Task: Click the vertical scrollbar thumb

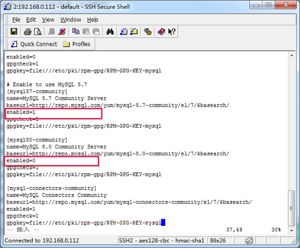Action: click(x=291, y=208)
